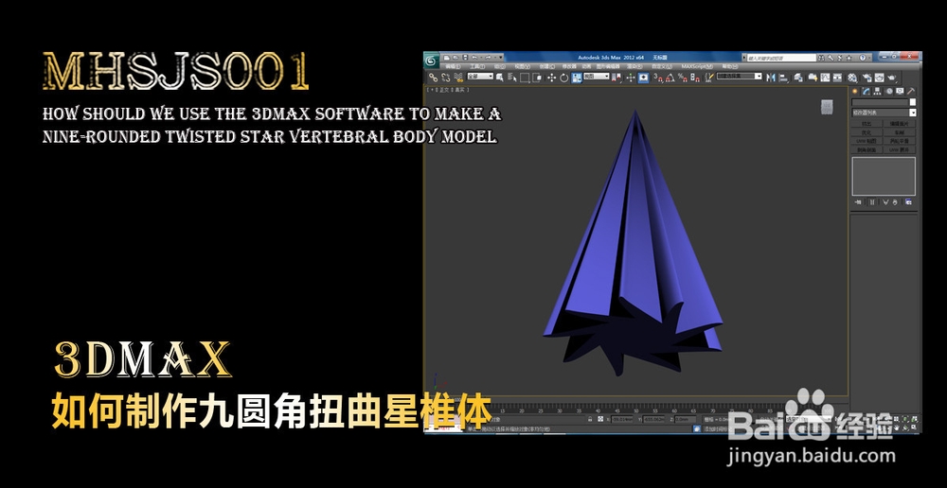Open the Material Editor
Screen dimensions: 947x488
[x=852, y=78]
